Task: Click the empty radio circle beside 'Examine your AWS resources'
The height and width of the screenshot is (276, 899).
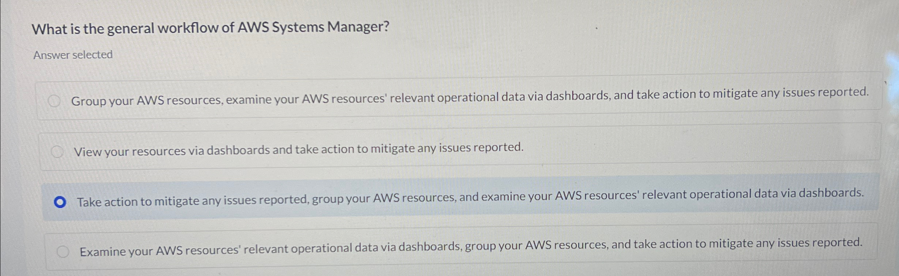Action: point(63,251)
